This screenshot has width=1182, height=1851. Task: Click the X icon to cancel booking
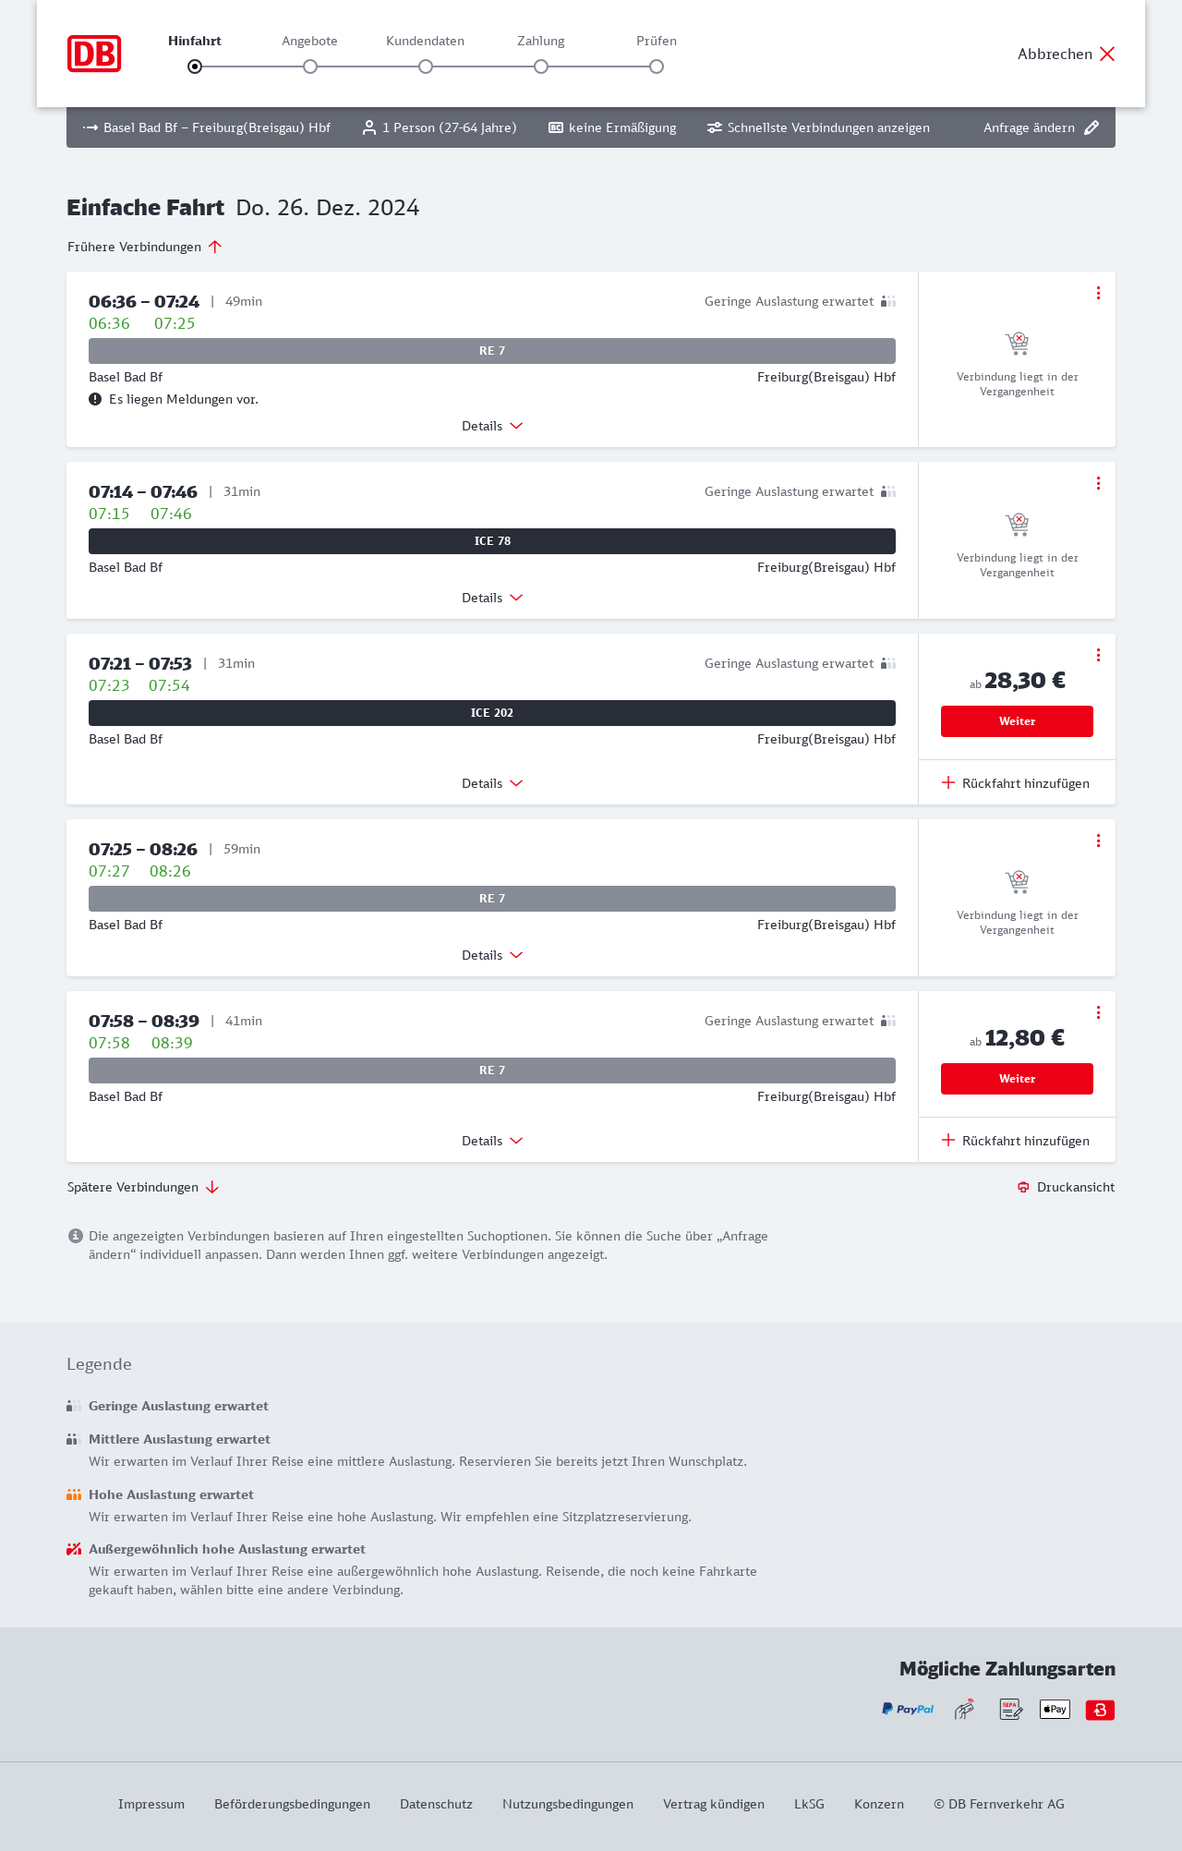pos(1107,54)
